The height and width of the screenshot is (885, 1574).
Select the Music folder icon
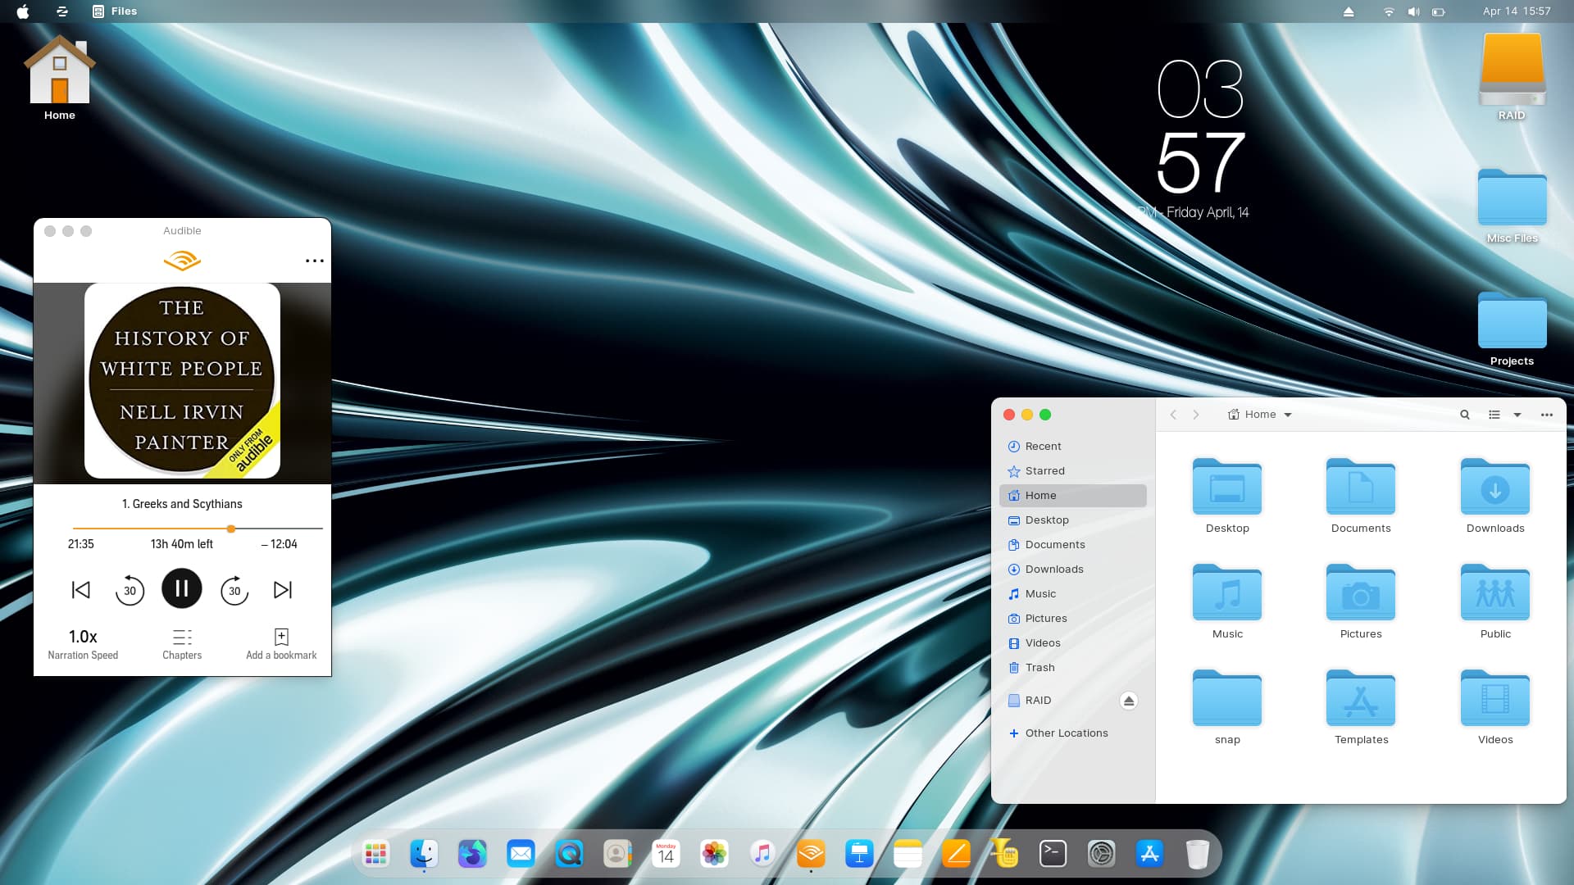pyautogui.click(x=1227, y=592)
